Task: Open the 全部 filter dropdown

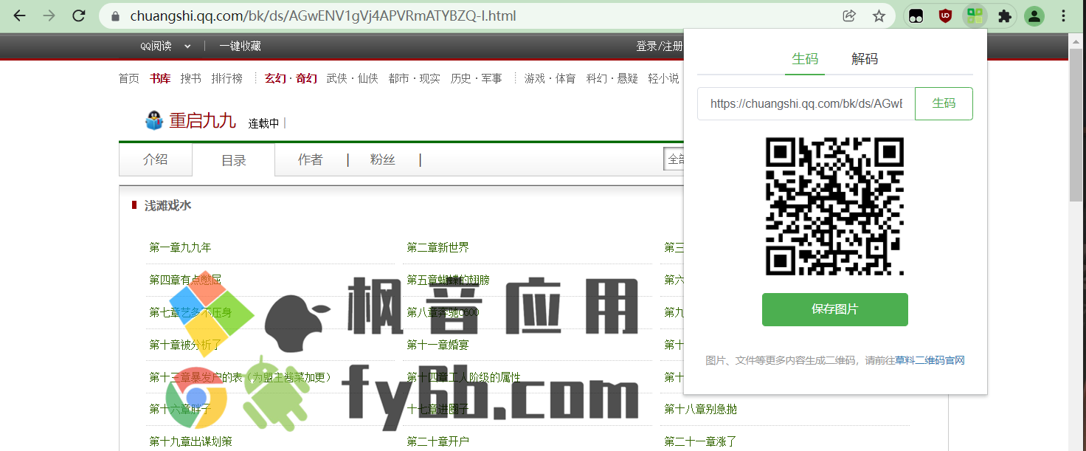Action: pos(674,159)
